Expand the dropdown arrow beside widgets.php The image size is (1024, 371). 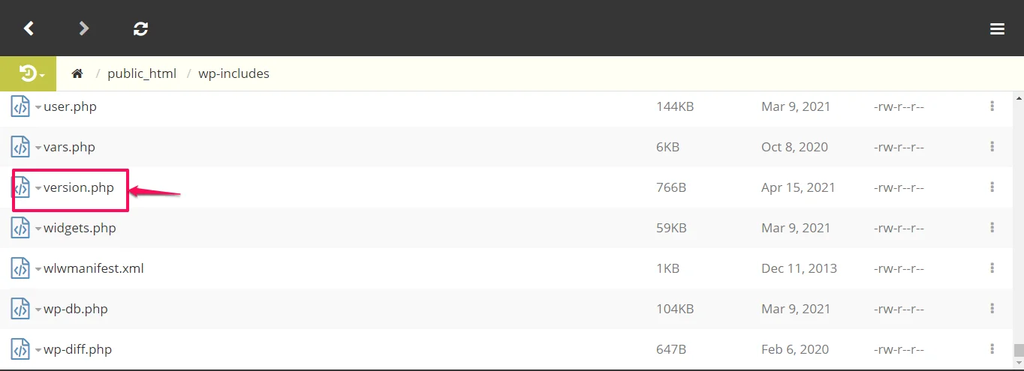click(x=38, y=229)
